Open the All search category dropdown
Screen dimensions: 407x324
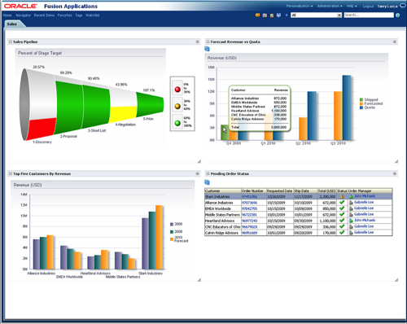click(x=339, y=15)
